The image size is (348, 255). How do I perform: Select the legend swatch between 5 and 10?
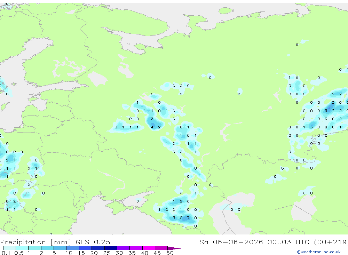pyautogui.click(x=60, y=248)
